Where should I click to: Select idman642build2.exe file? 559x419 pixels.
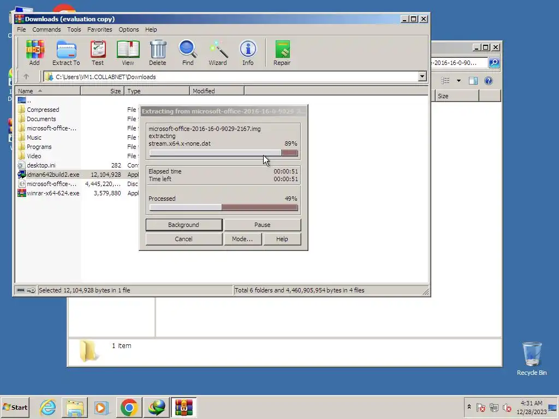[x=49, y=175]
